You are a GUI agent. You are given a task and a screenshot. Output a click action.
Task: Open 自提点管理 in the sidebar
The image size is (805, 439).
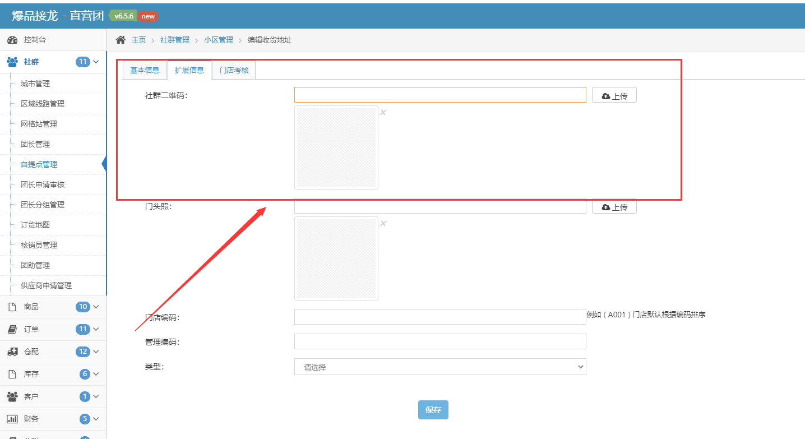pyautogui.click(x=39, y=164)
